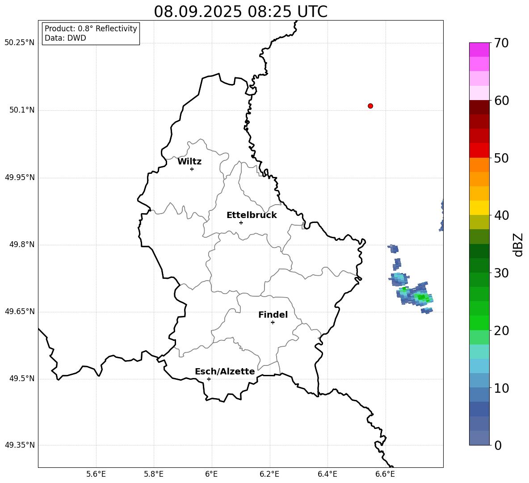Screen dimensions: 529x483
Task: Click the 5.8°E longitude label
Action: [154, 474]
